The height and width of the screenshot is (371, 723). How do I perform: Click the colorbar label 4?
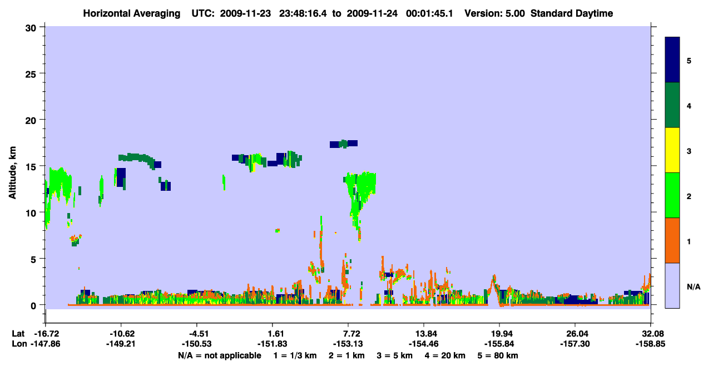(689, 106)
